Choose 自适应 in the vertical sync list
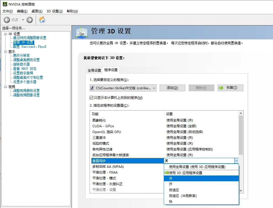The height and width of the screenshot is (208, 273). [201, 190]
